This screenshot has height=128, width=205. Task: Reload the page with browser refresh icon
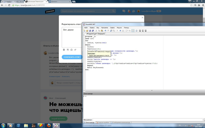[x=9, y=5]
